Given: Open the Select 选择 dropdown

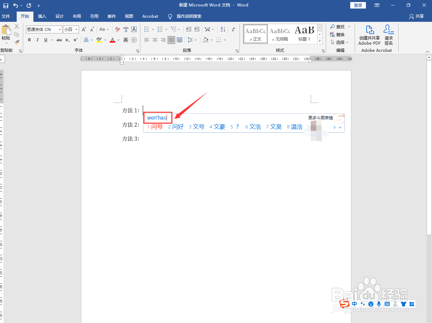Looking at the screenshot, I should click(x=339, y=42).
